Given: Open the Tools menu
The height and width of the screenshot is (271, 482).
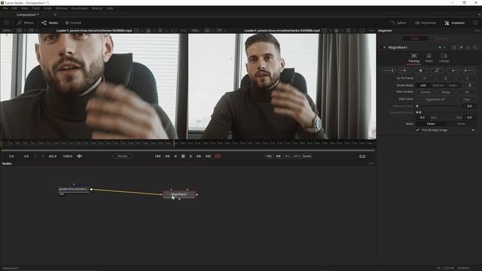Looking at the screenshot, I should (x=35, y=8).
